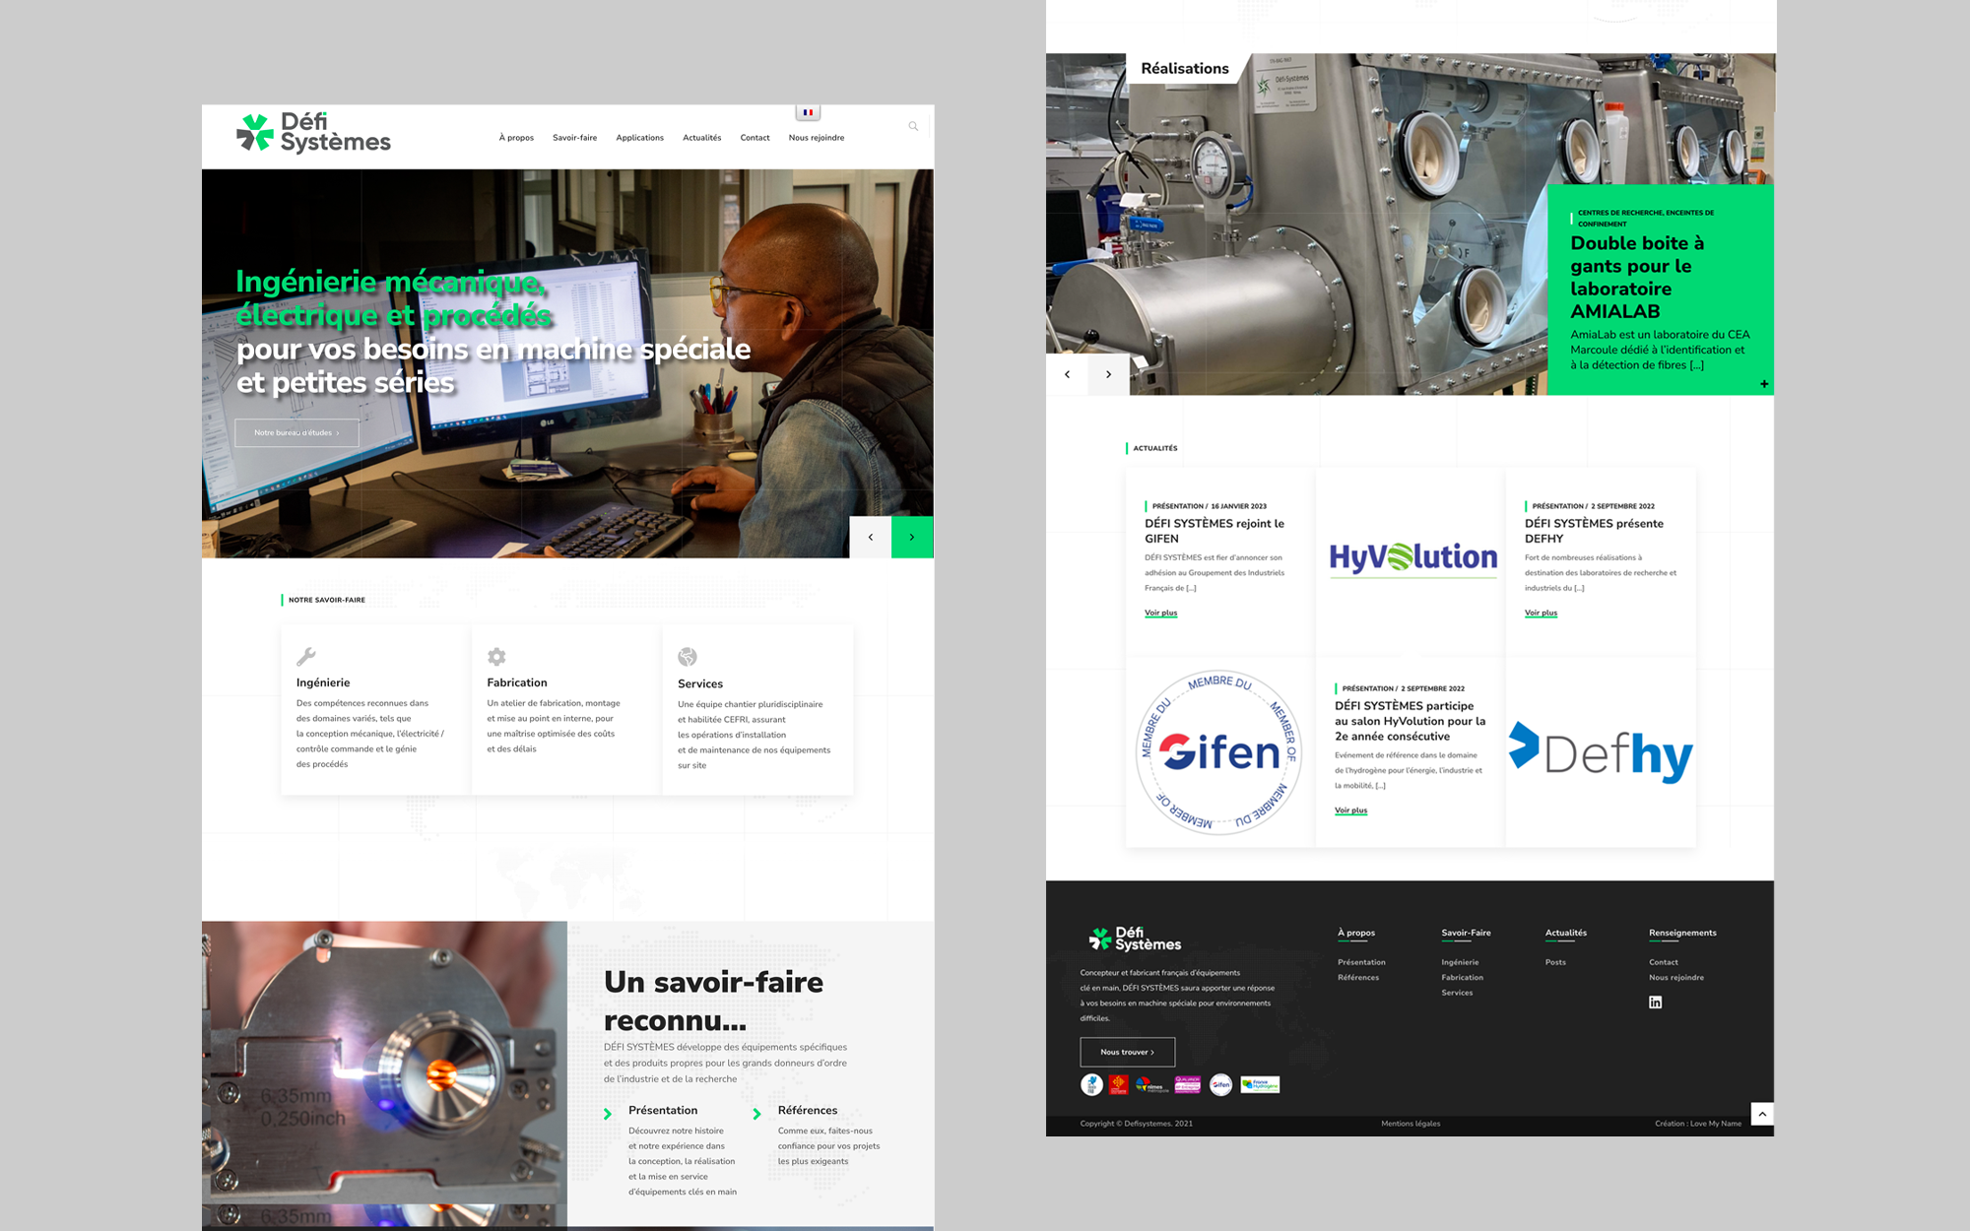Open the Savoir-faire menu

coord(575,138)
